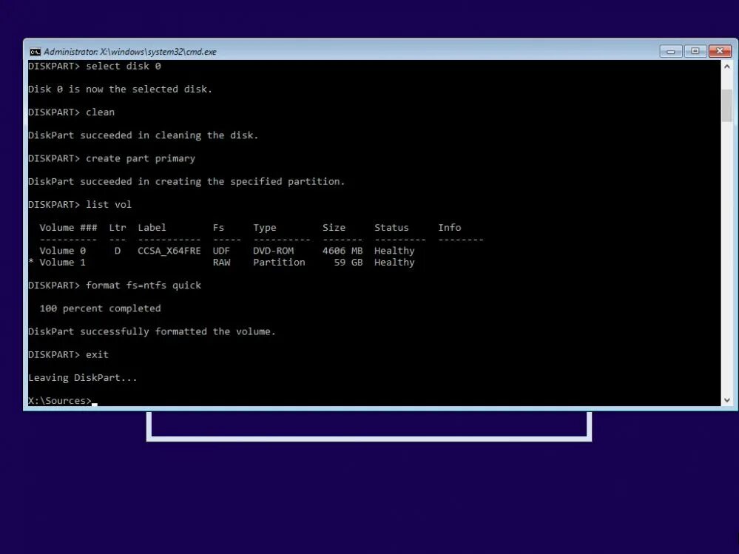Click the 'format fs=ntfs quick' command
The height and width of the screenshot is (554, 739).
tap(144, 285)
